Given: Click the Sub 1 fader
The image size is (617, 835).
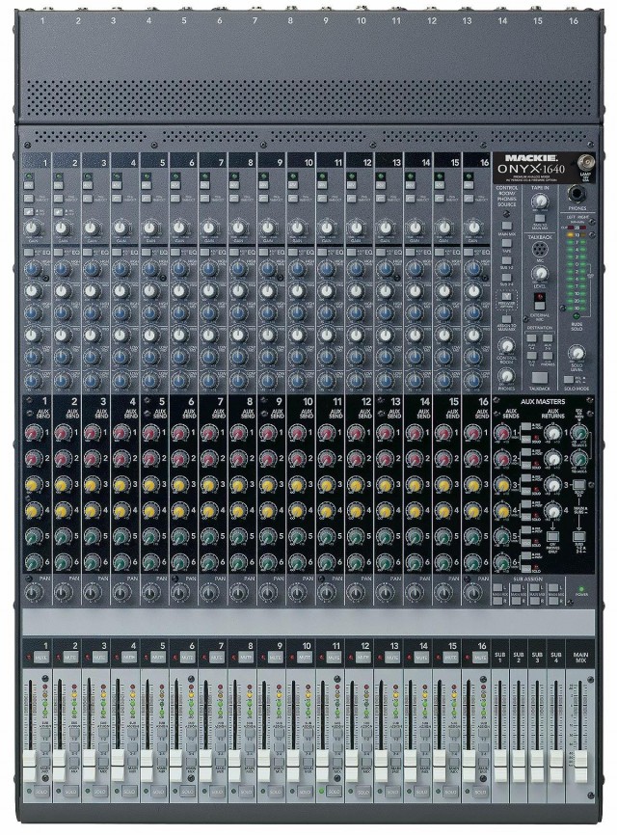Looking at the screenshot, I should pos(500,761).
